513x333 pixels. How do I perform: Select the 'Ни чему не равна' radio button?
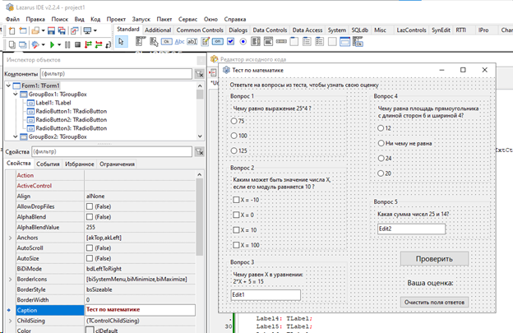pos(381,143)
